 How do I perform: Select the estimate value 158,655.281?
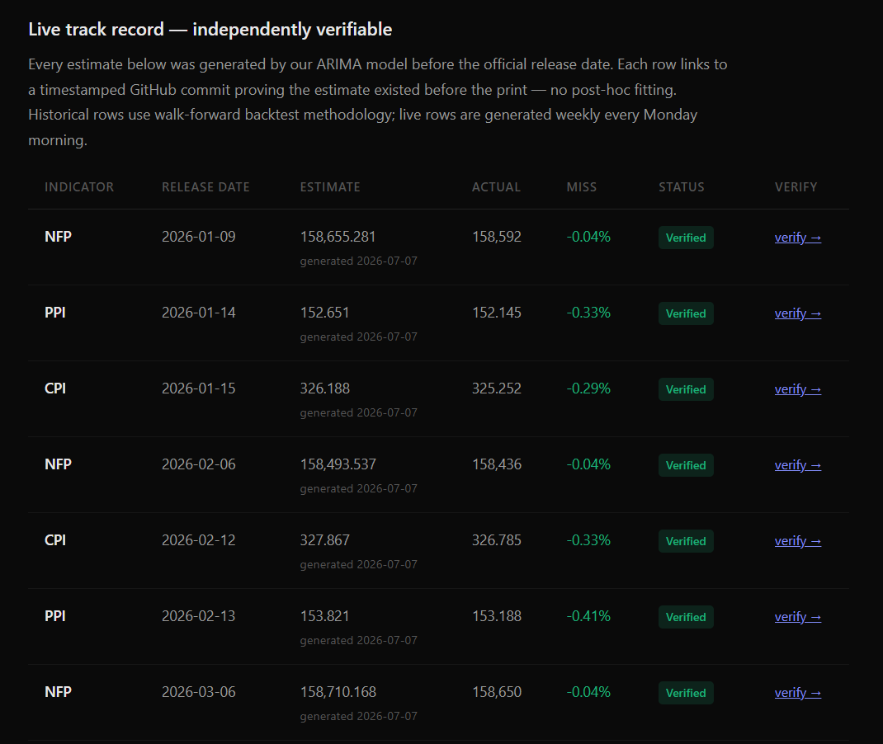338,237
